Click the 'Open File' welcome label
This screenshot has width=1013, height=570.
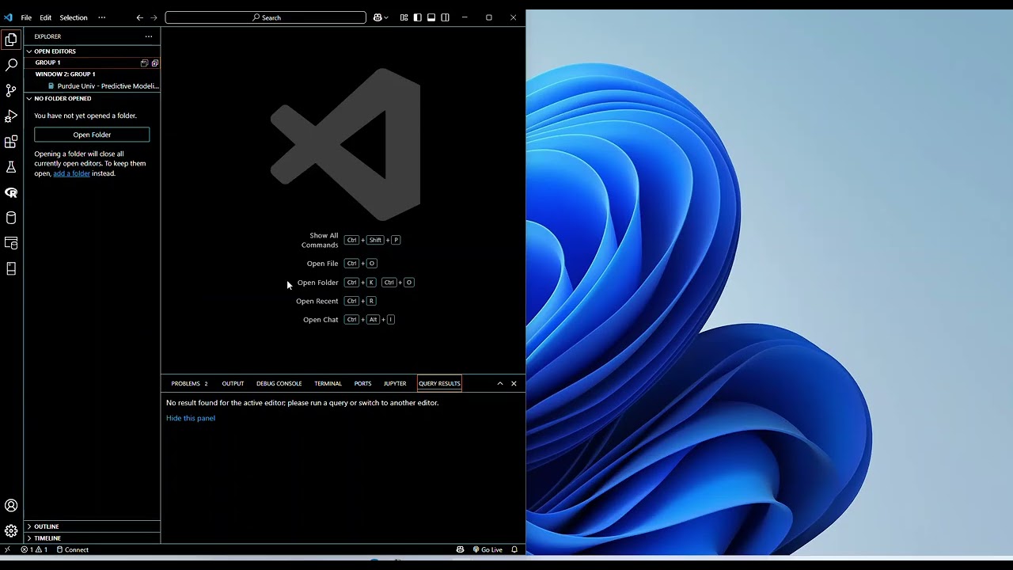[322, 264]
